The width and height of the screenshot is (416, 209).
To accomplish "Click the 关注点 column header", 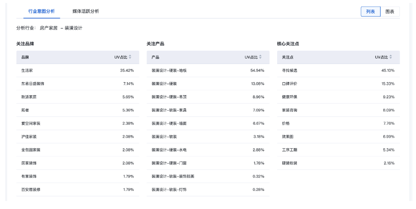I will (287, 57).
